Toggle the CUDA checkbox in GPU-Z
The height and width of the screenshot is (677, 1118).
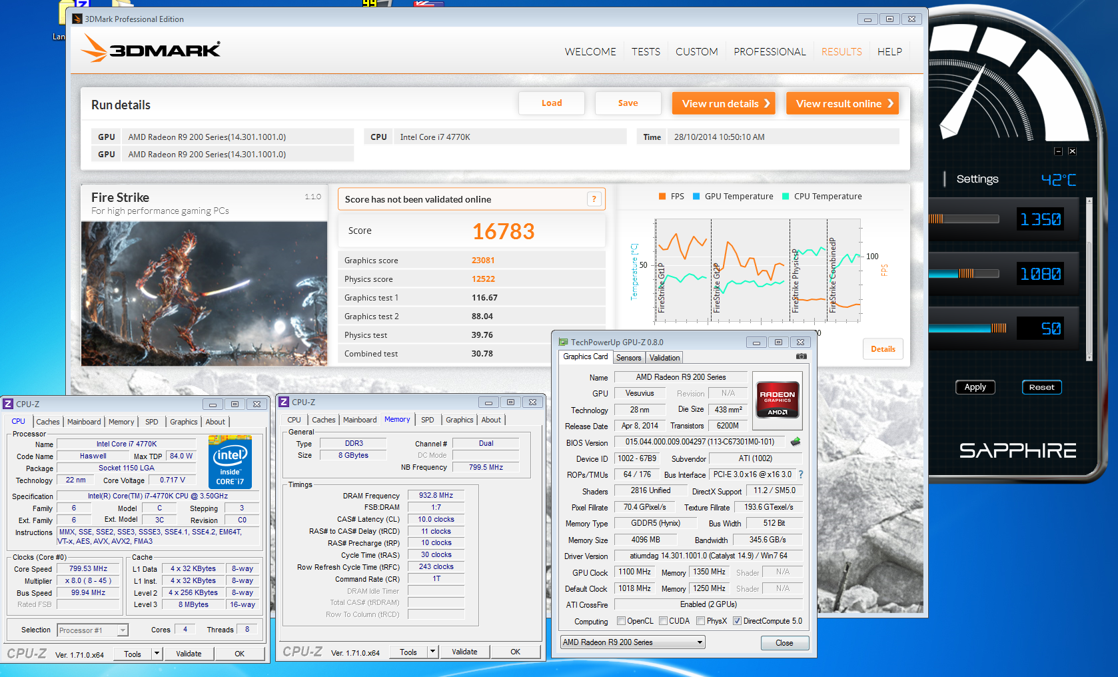[664, 621]
